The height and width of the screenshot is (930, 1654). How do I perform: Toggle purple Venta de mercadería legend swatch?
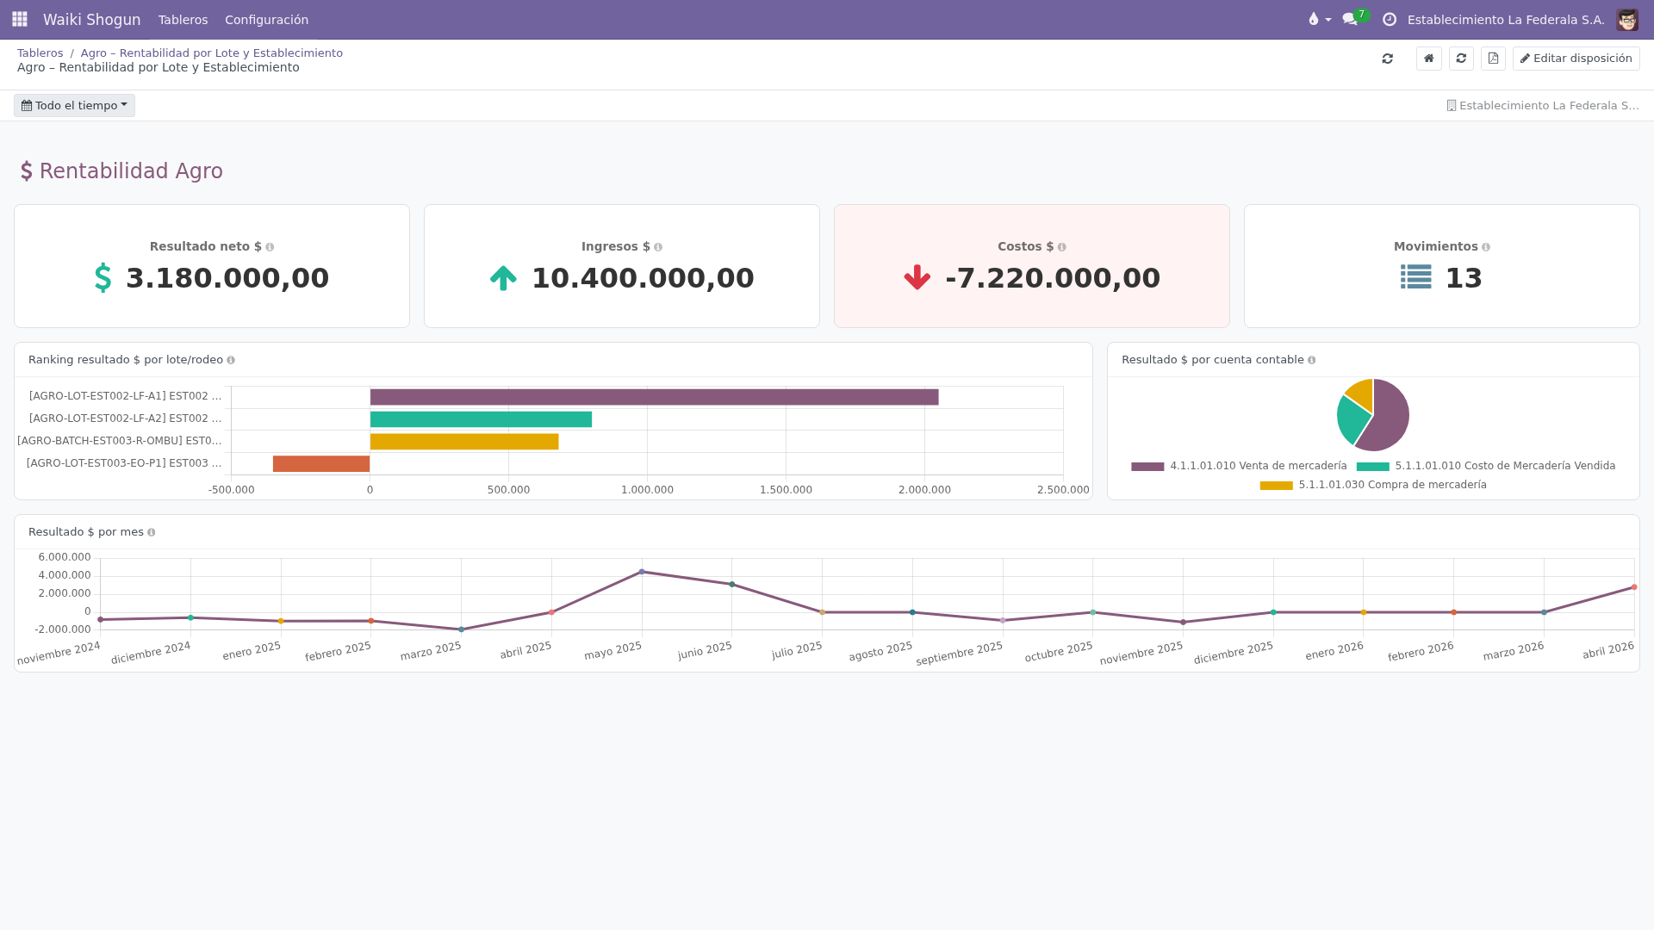pyautogui.click(x=1147, y=467)
